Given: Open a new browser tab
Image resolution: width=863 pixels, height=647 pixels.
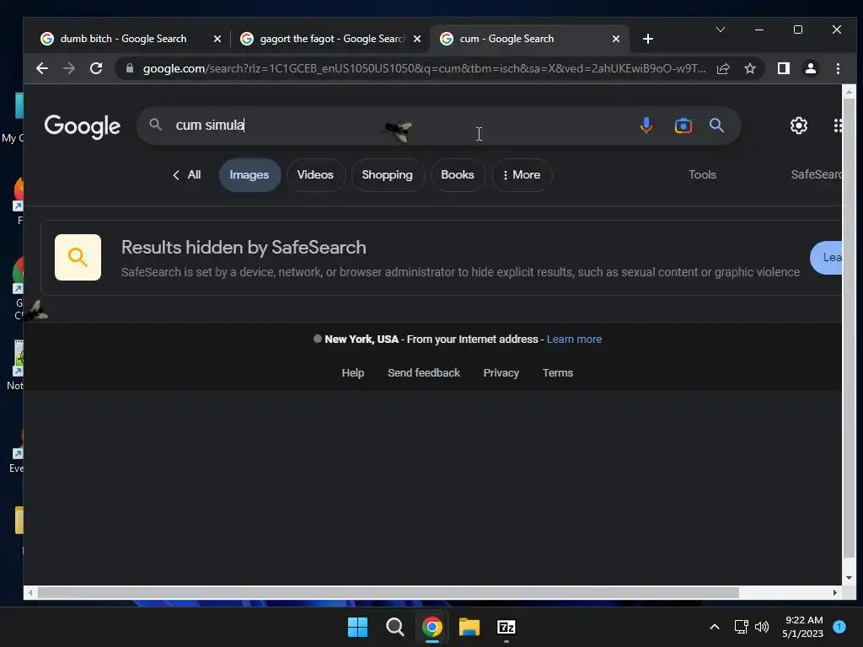Looking at the screenshot, I should (x=648, y=39).
